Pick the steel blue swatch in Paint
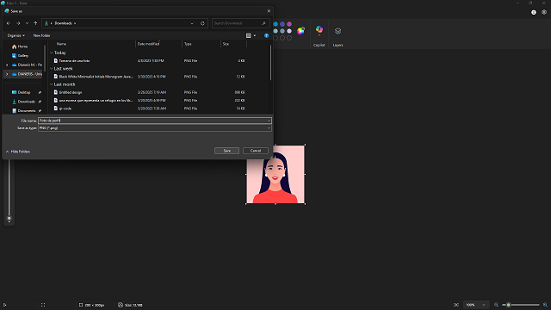 (x=282, y=31)
